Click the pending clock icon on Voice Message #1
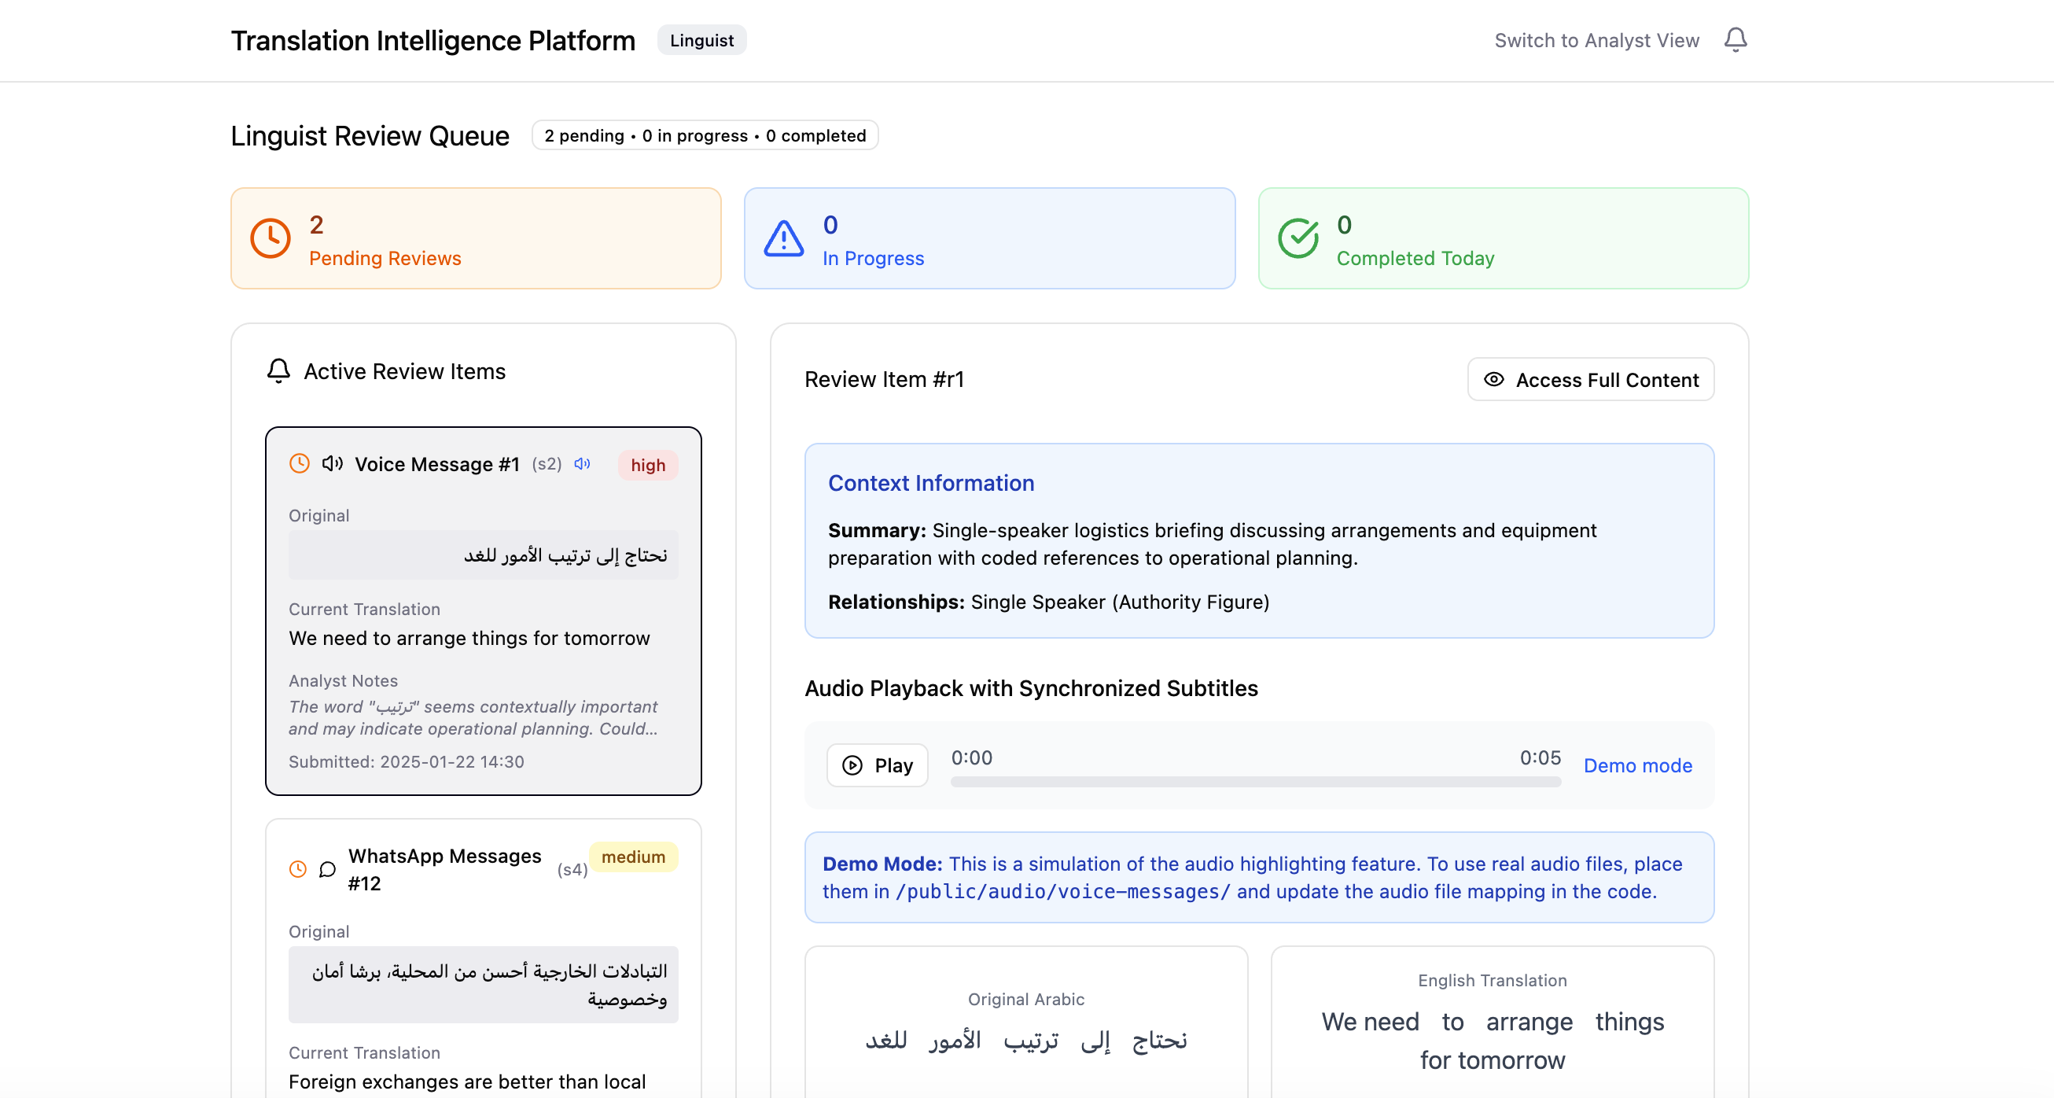The image size is (2054, 1098). click(299, 463)
